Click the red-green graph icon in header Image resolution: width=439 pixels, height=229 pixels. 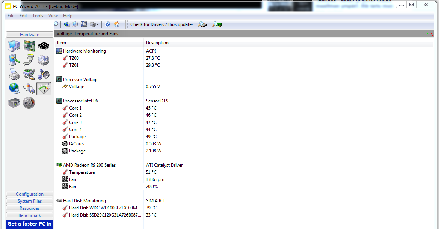430,34
